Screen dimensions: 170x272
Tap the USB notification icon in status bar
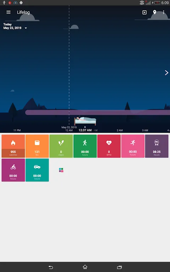coord(4,2)
